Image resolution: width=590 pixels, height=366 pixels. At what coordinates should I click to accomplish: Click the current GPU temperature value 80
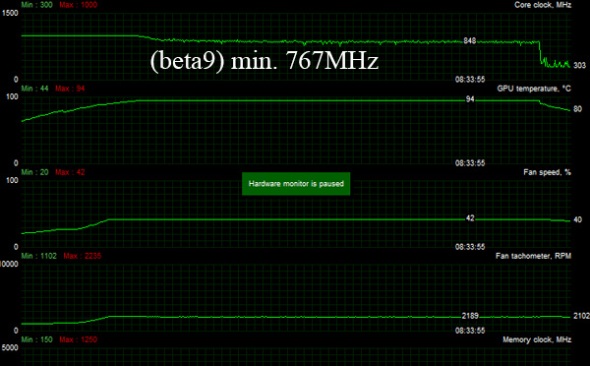point(577,109)
